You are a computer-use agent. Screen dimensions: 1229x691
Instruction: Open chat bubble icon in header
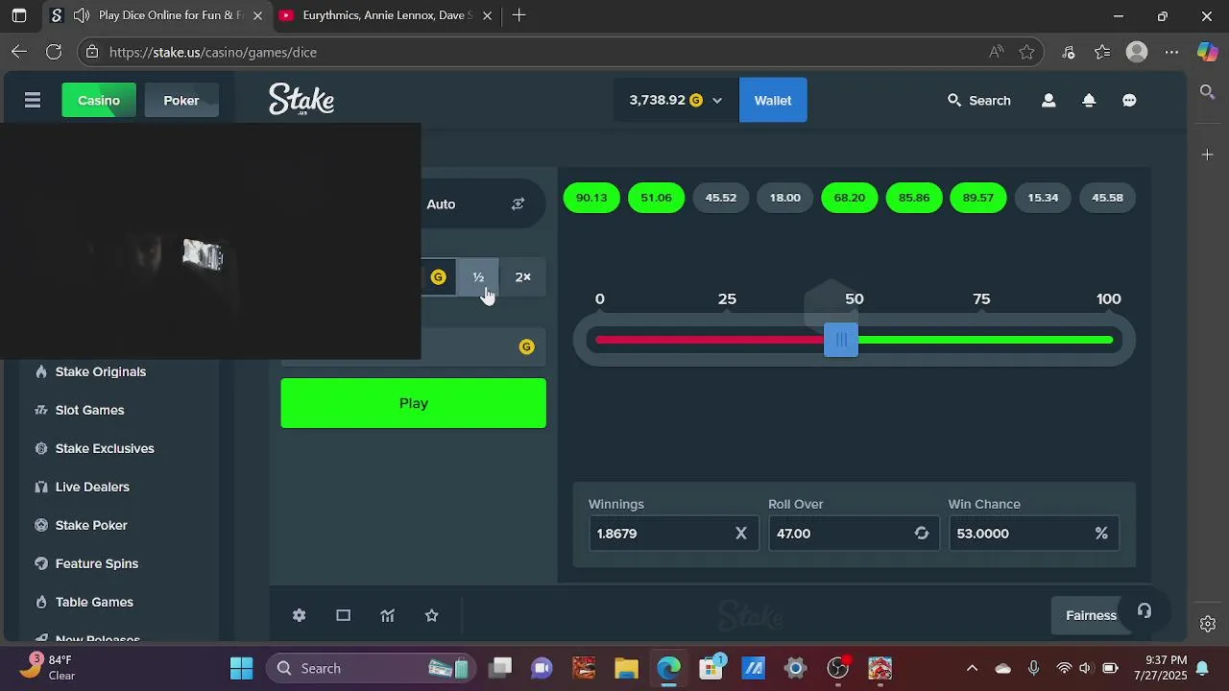coord(1129,100)
